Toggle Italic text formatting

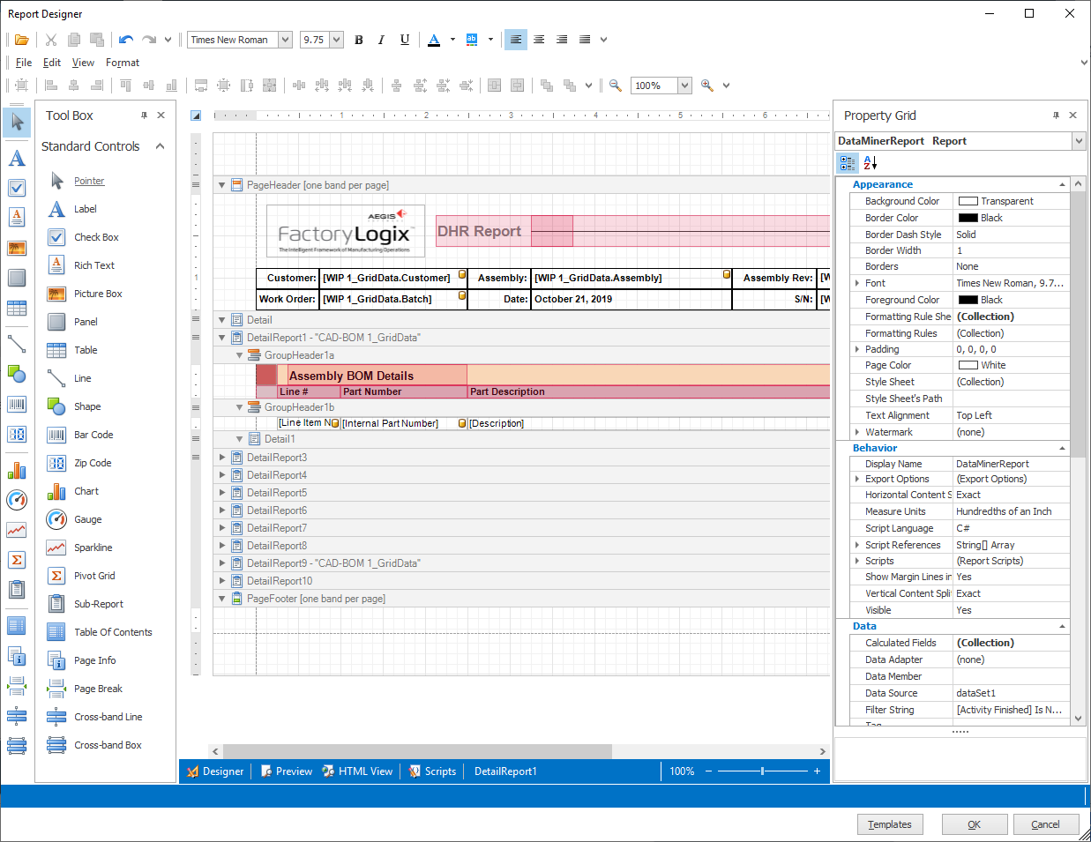click(x=381, y=40)
